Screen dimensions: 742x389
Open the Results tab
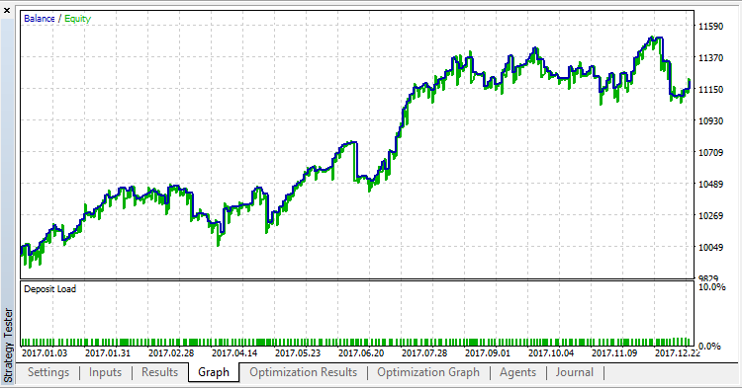pyautogui.click(x=159, y=372)
